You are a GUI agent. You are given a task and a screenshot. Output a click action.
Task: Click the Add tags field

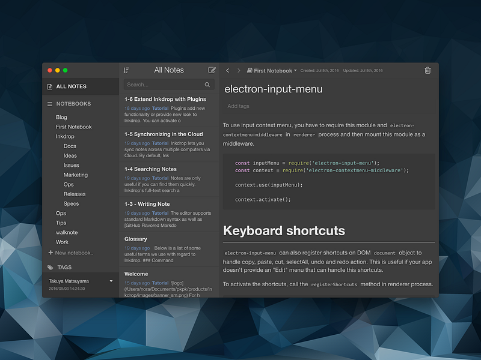click(x=238, y=106)
